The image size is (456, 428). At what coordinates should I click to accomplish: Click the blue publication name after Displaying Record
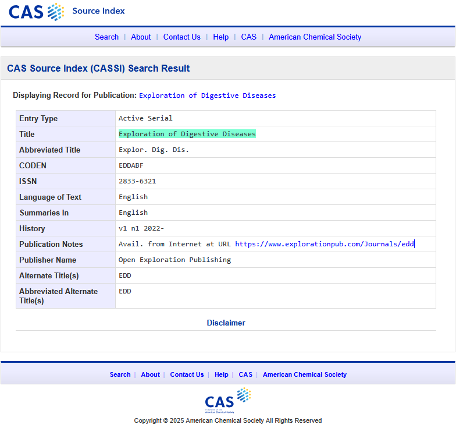tap(207, 95)
